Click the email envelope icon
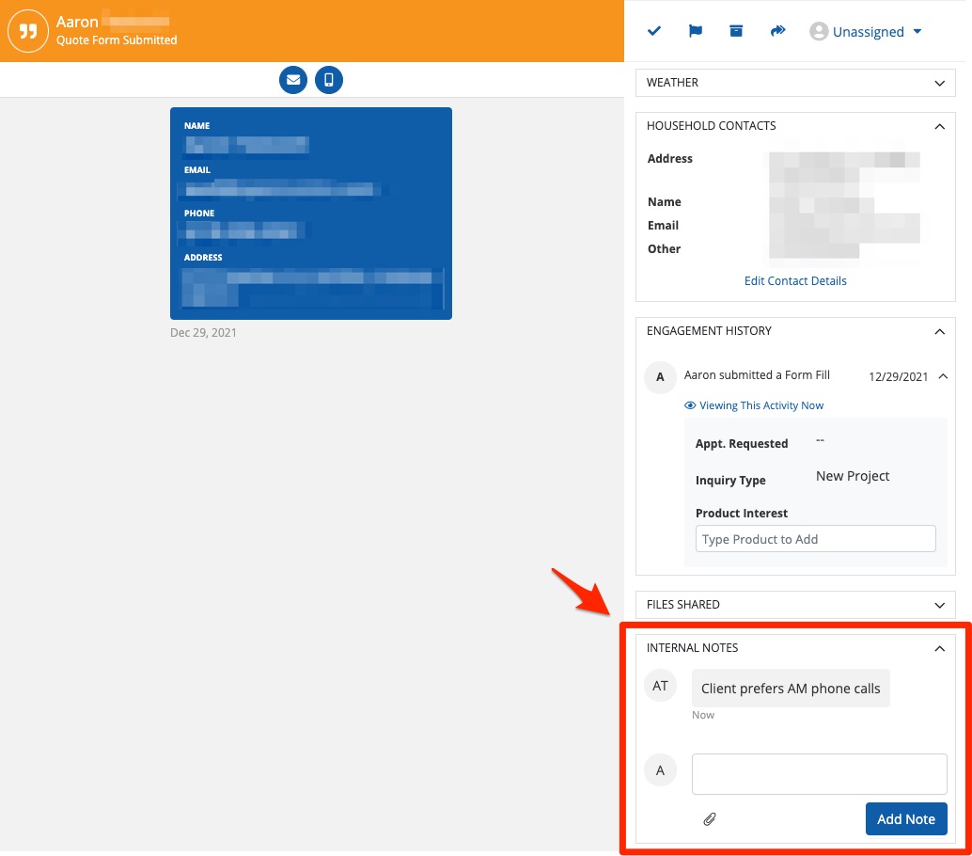The width and height of the screenshot is (972, 856). point(293,80)
